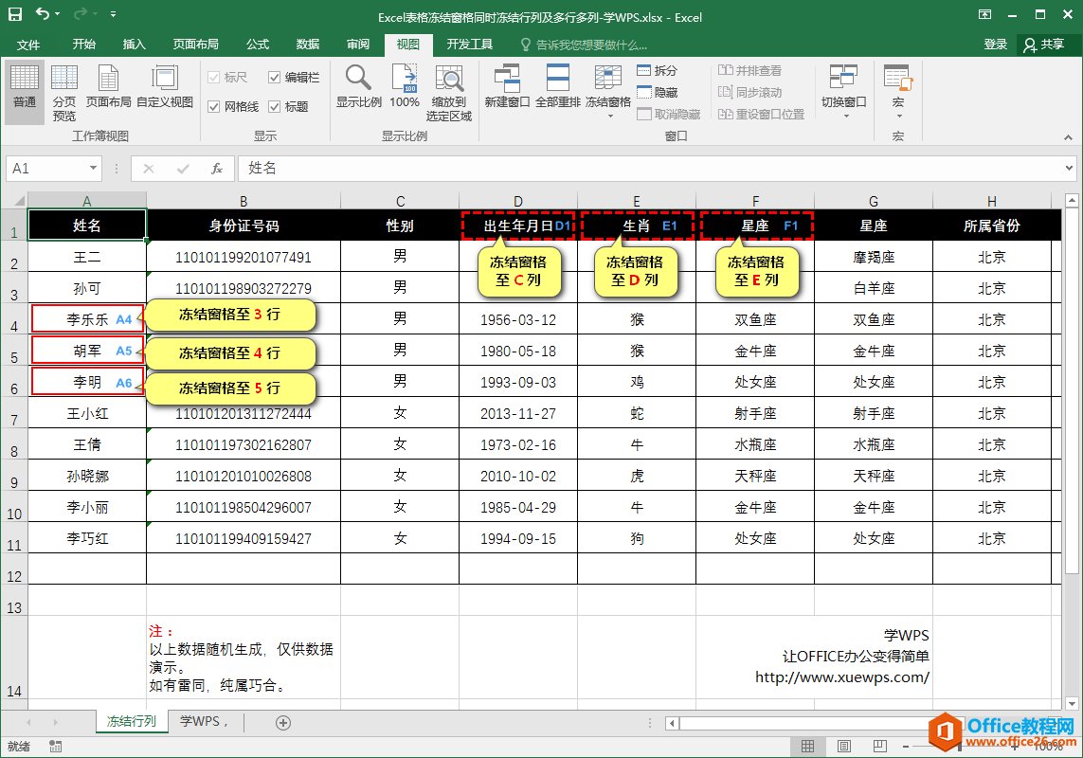This screenshot has height=758, width=1083.
Task: Open Freeze Panes (冻结窗格) dropdown
Action: pos(607,93)
